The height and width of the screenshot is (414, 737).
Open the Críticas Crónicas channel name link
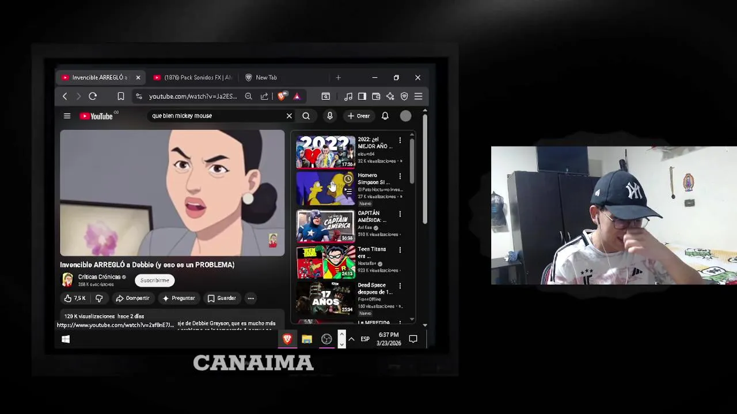[99, 277]
